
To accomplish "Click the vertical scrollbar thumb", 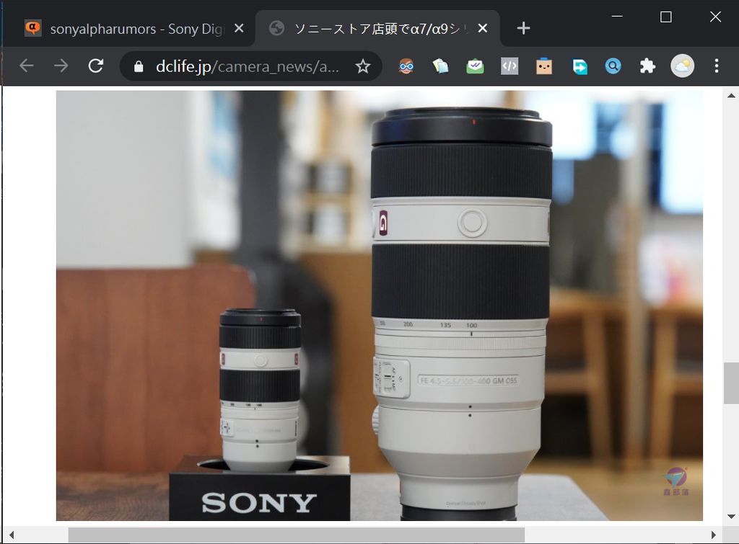I will [x=731, y=383].
